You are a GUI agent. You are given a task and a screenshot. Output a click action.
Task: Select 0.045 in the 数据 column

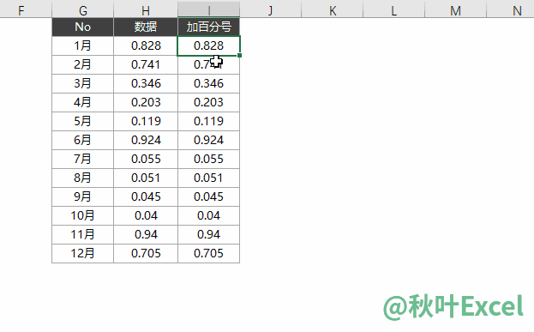tap(146, 196)
